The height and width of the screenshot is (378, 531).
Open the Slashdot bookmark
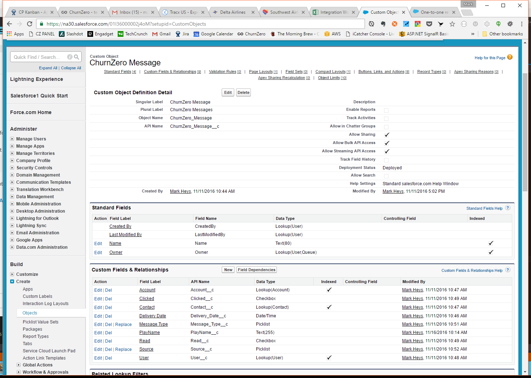[71, 34]
